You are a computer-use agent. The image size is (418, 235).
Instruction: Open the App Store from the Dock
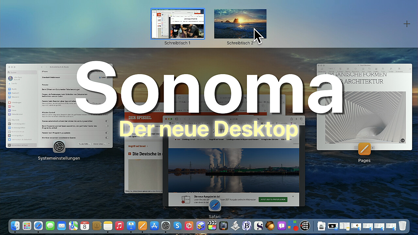coord(154,226)
